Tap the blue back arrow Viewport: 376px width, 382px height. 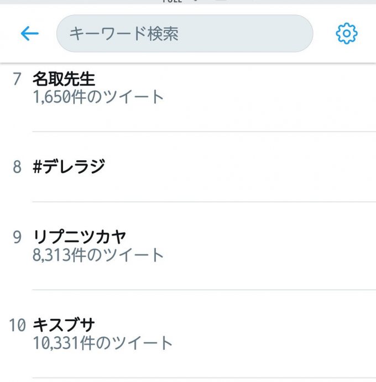tap(29, 34)
